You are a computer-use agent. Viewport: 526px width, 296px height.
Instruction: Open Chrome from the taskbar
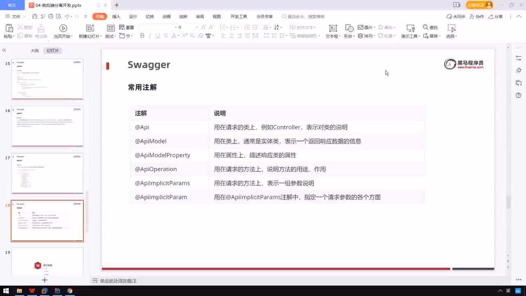click(x=70, y=291)
